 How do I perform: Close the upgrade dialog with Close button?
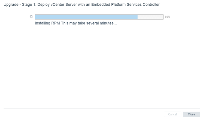pos(192,114)
